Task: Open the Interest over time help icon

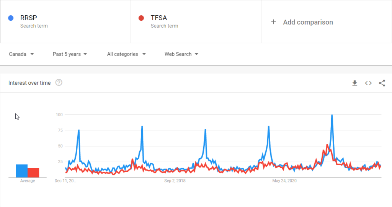Action: pos(59,83)
